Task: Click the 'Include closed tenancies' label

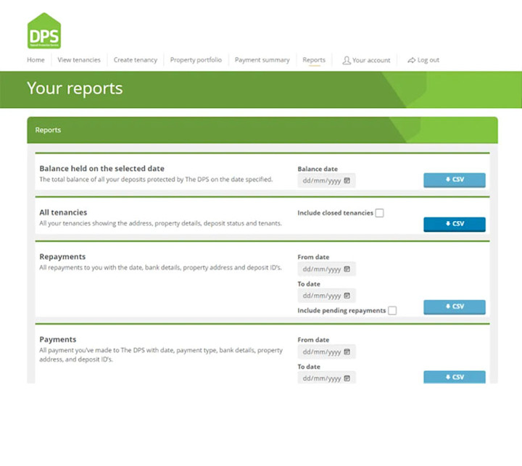Action: click(335, 213)
